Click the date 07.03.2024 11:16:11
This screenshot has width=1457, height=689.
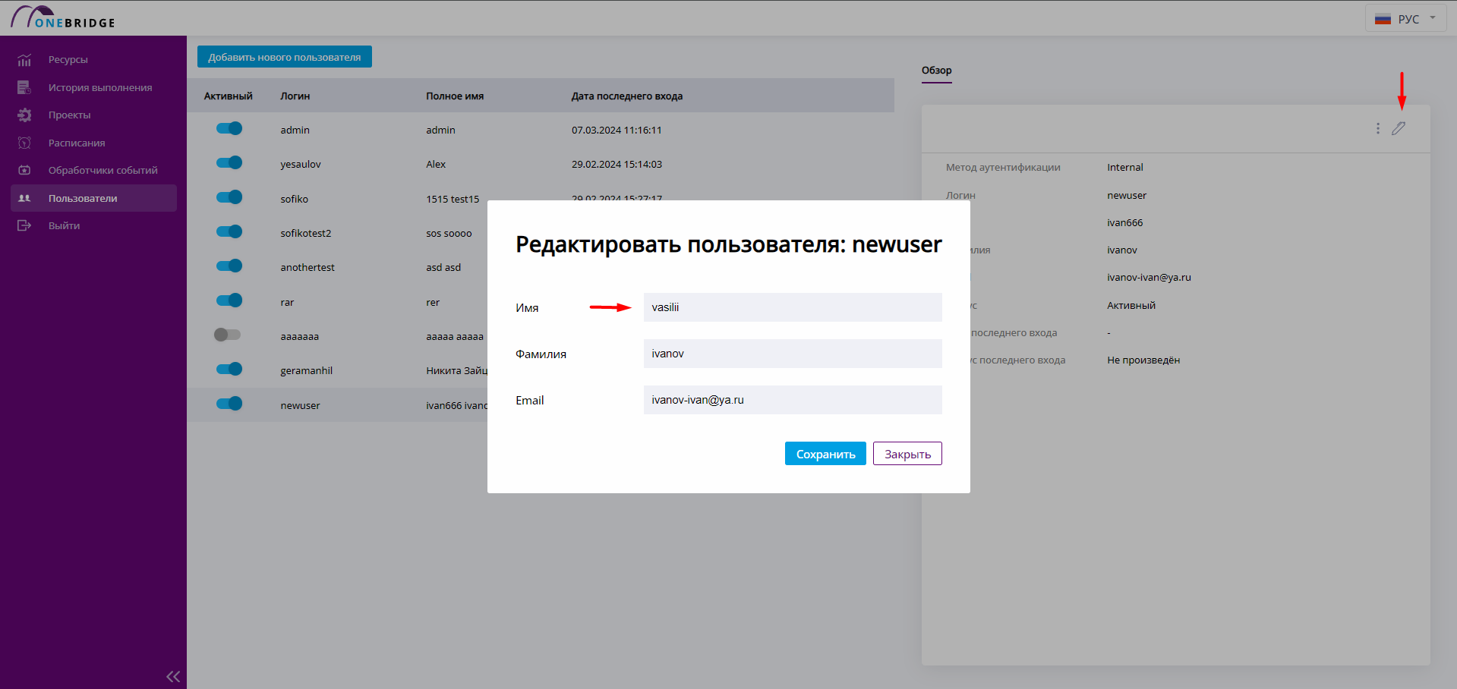point(617,131)
